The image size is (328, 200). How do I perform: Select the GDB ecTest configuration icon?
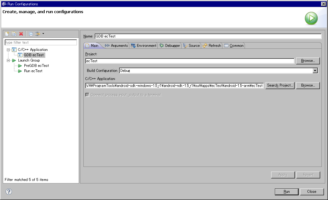(x=20, y=55)
